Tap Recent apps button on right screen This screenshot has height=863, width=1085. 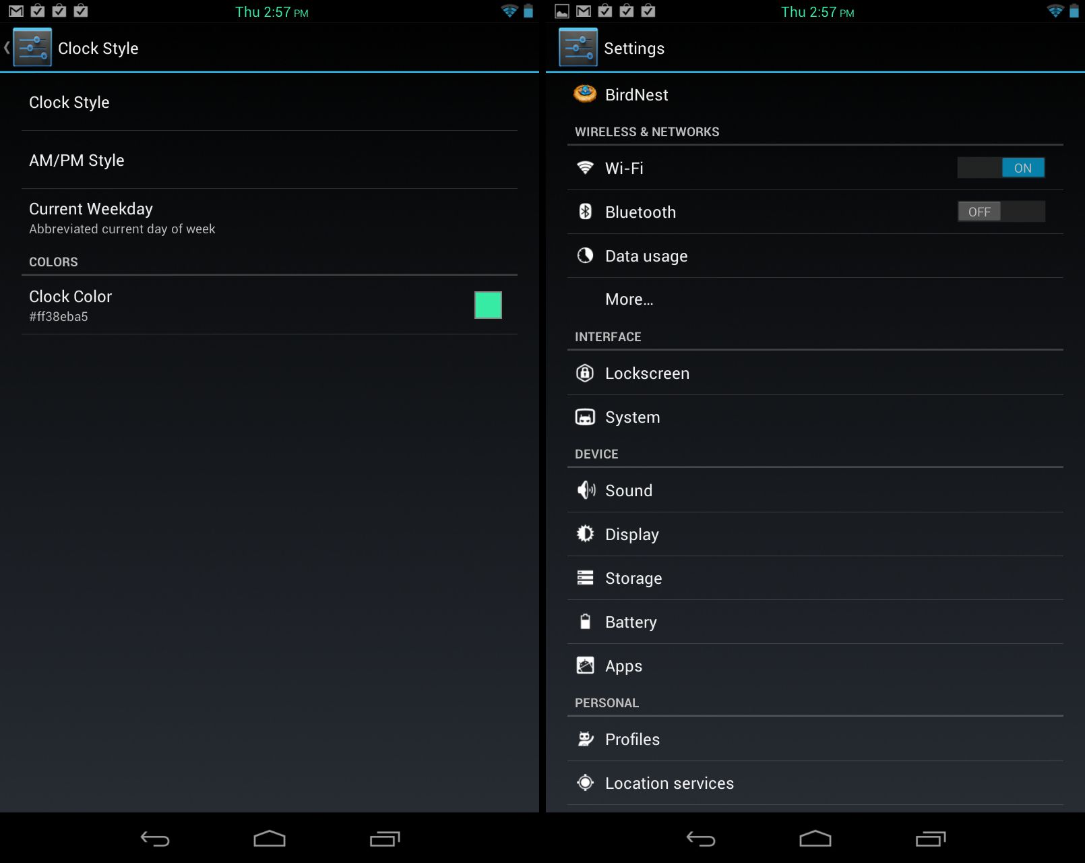931,839
